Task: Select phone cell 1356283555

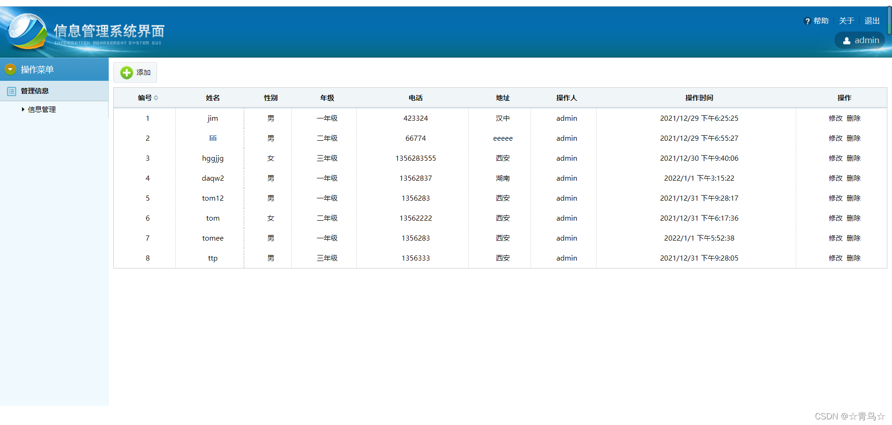Action: pyautogui.click(x=415, y=158)
